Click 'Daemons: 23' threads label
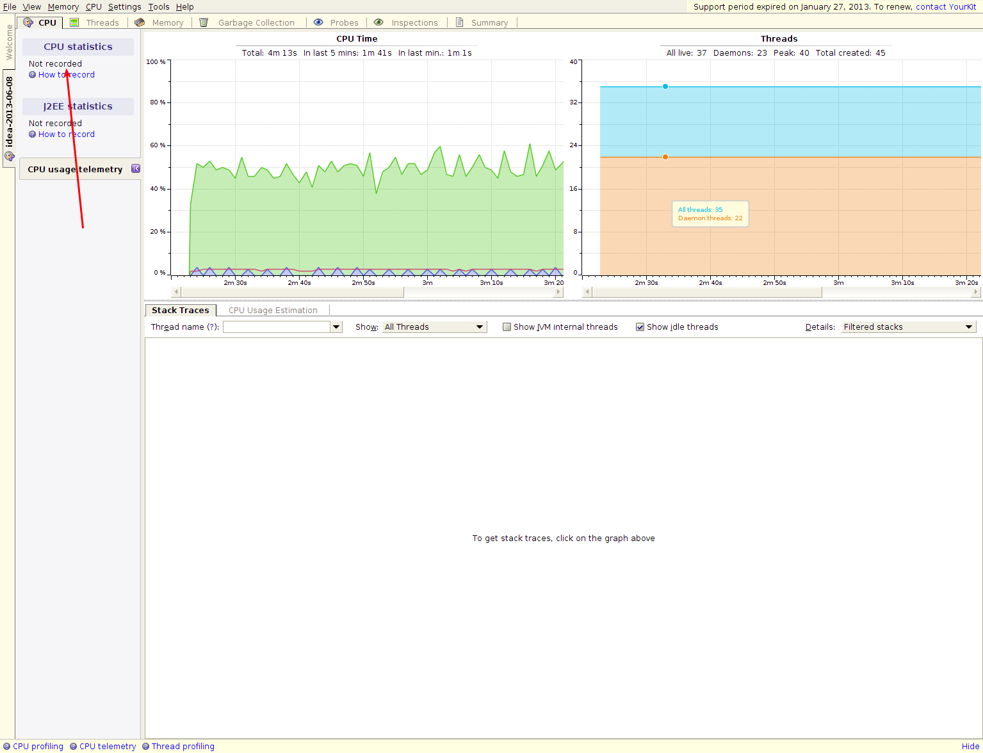The height and width of the screenshot is (753, 983). tap(740, 53)
